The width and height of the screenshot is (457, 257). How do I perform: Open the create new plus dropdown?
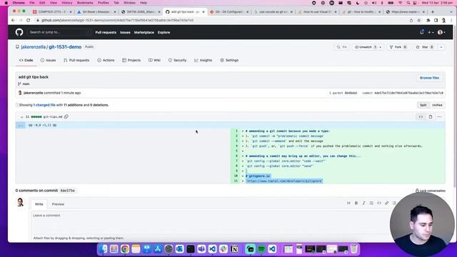[x=431, y=32]
